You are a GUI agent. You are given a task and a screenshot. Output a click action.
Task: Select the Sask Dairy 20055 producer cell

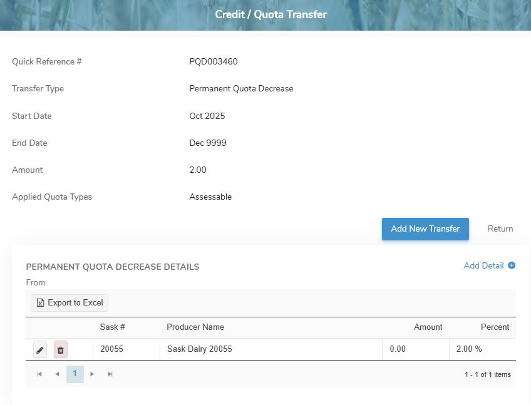coord(200,349)
